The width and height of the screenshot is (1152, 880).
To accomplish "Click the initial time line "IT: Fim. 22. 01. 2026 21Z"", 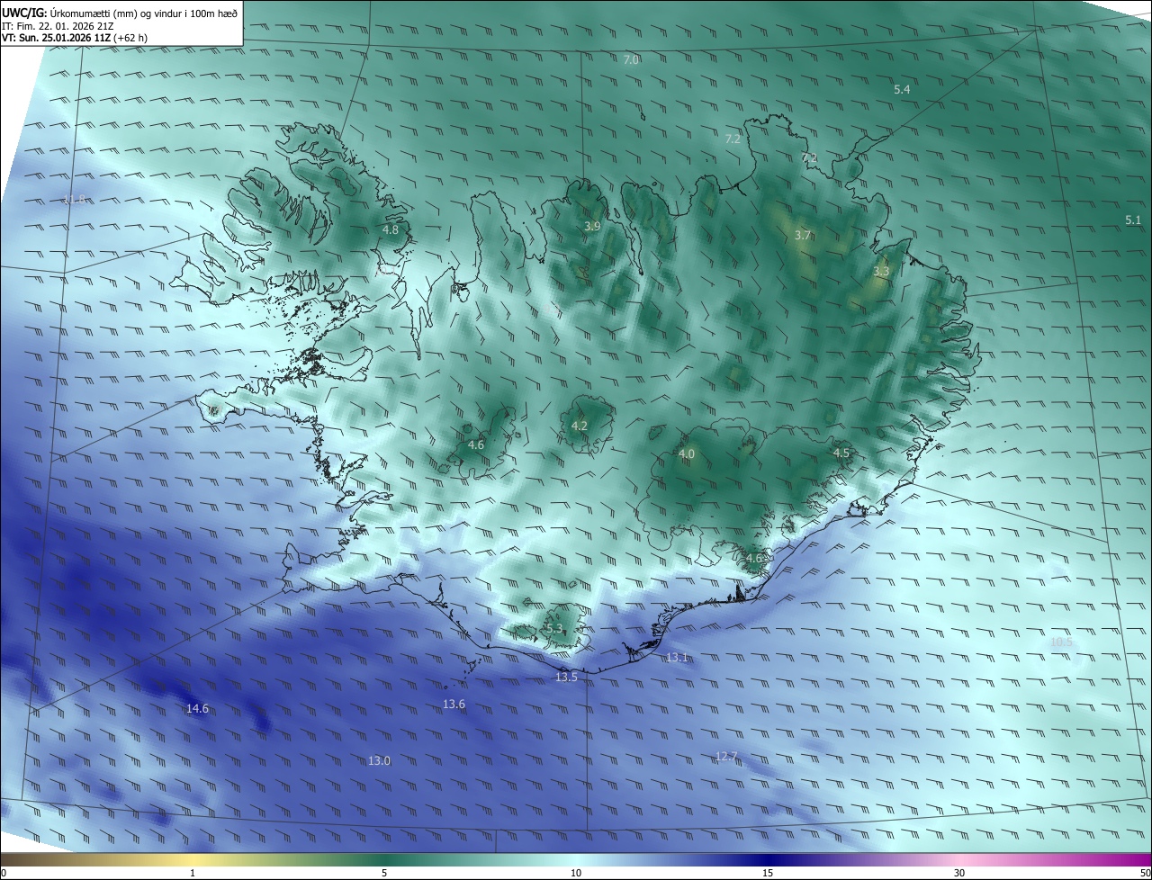I will click(x=58, y=25).
